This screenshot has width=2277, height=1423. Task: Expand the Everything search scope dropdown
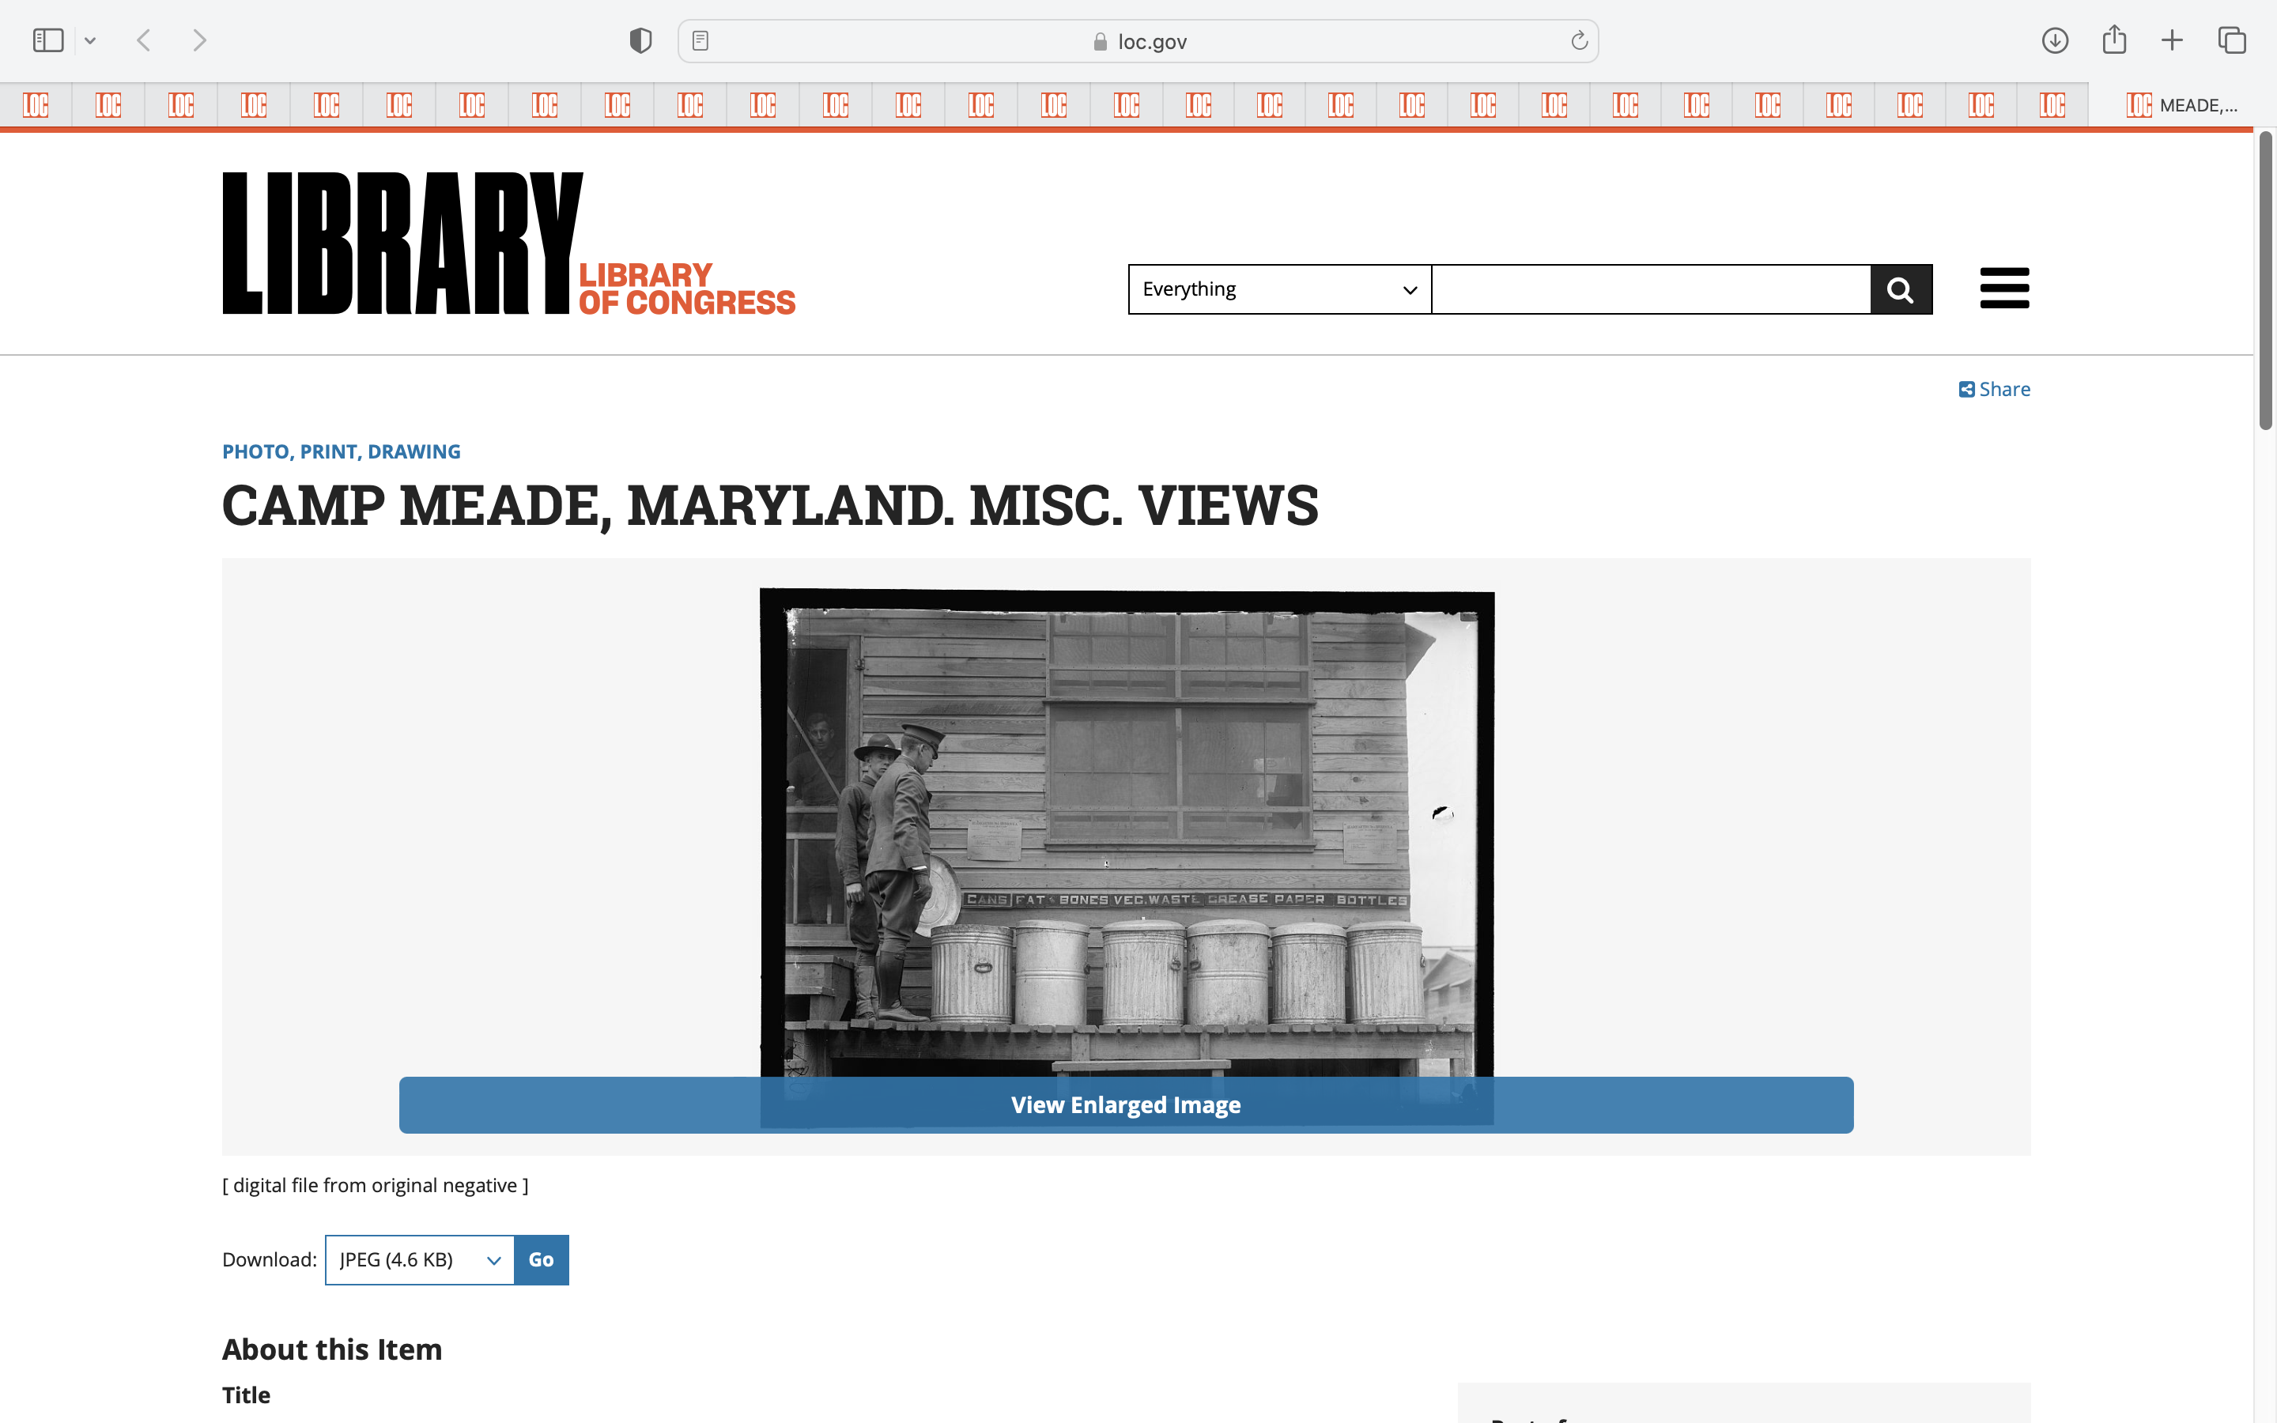(x=1278, y=290)
